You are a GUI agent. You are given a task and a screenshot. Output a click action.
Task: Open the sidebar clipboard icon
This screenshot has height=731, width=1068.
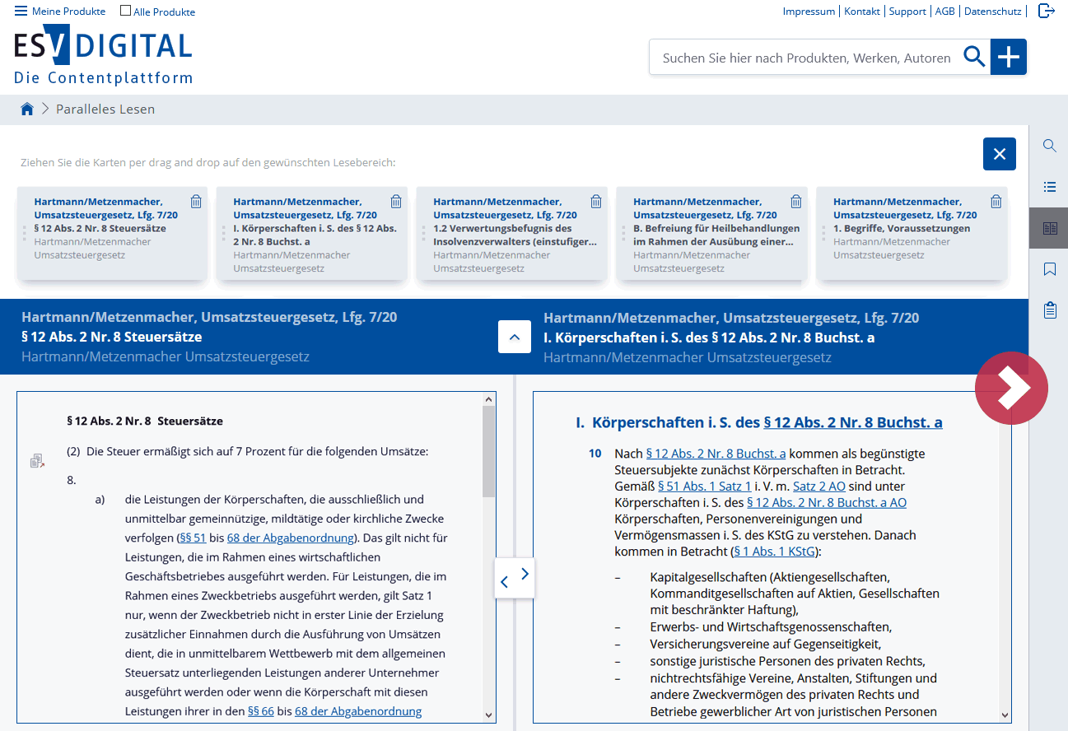1050,310
